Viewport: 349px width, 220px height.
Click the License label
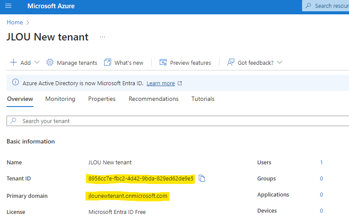pyautogui.click(x=16, y=212)
